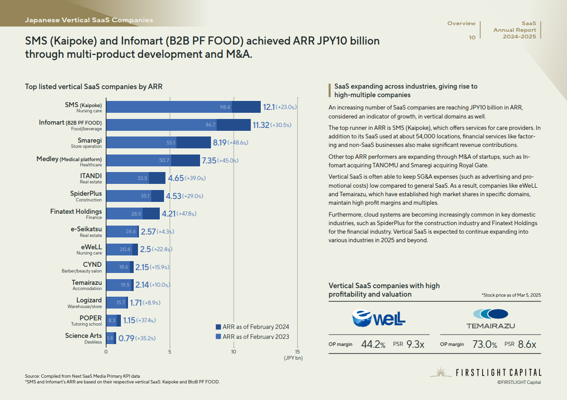This screenshot has height=400, width=567.
Task: Click the 50.7 label inside the Medley bar
Action: pyautogui.click(x=164, y=161)
